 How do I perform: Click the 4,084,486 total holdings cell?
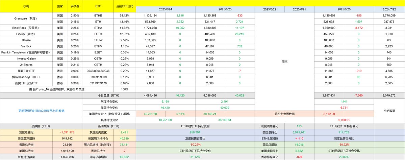(151, 95)
